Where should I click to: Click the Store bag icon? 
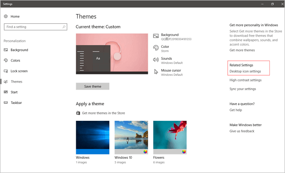tap(78, 113)
